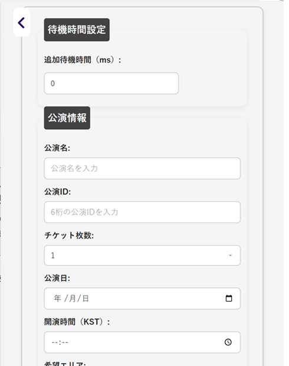Select the 年 segment of the date field
Viewport: 289px width, 366px height.
[57, 298]
